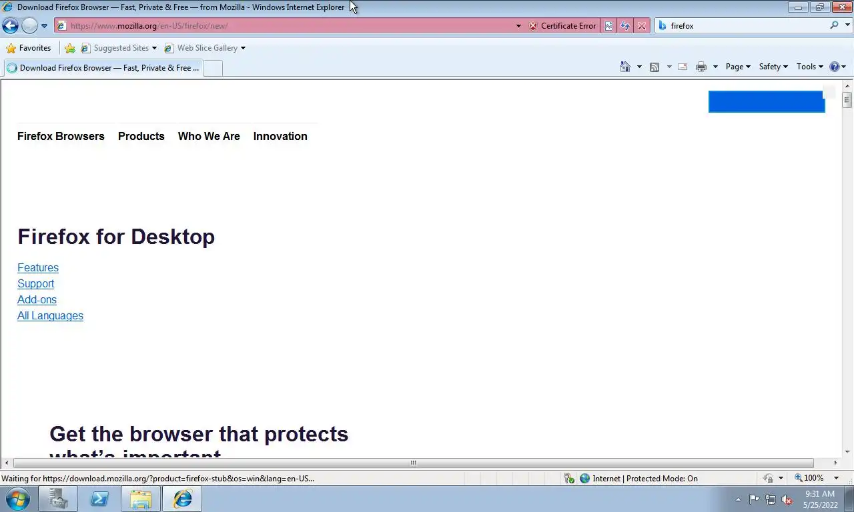This screenshot has width=854, height=512.
Task: Click the blue button at page top right
Action: point(767,101)
